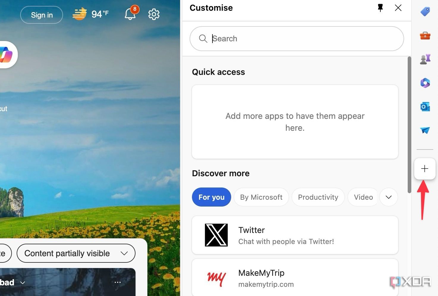Open the Microsoft 365 sidebar icon
This screenshot has width=438, height=296.
point(425,83)
